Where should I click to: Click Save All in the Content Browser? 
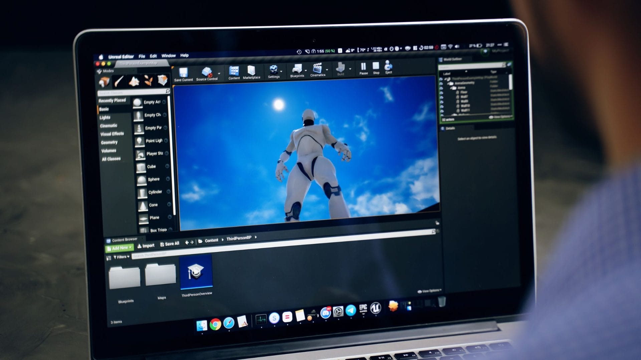(x=170, y=244)
